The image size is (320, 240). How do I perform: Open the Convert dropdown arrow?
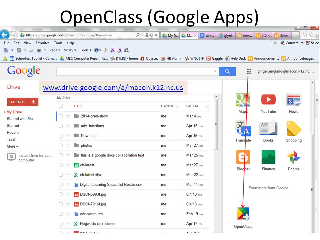point(302,43)
